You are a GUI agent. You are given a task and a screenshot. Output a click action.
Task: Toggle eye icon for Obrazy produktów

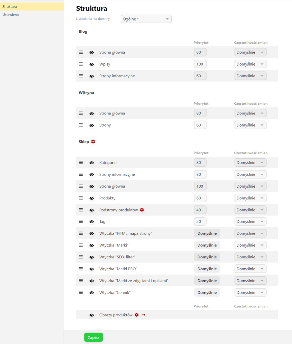tap(92, 315)
